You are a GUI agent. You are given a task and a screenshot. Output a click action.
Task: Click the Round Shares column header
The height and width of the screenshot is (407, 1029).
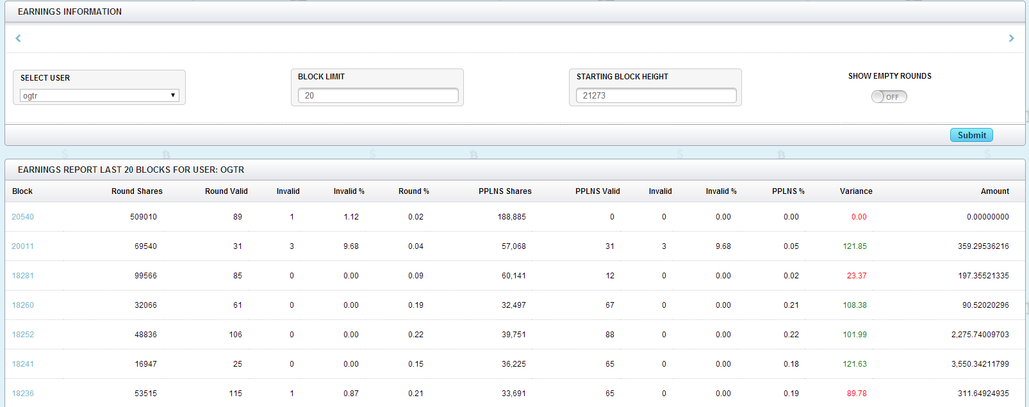[x=137, y=191]
